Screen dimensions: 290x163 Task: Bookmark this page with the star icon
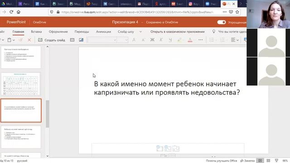[237, 12]
